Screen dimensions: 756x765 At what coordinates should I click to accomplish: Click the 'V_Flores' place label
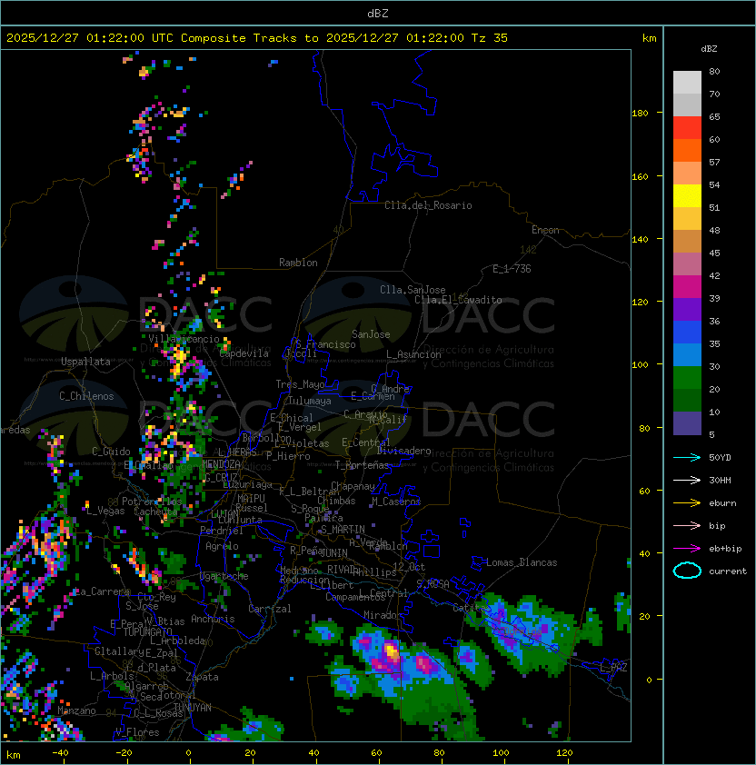pos(137,732)
